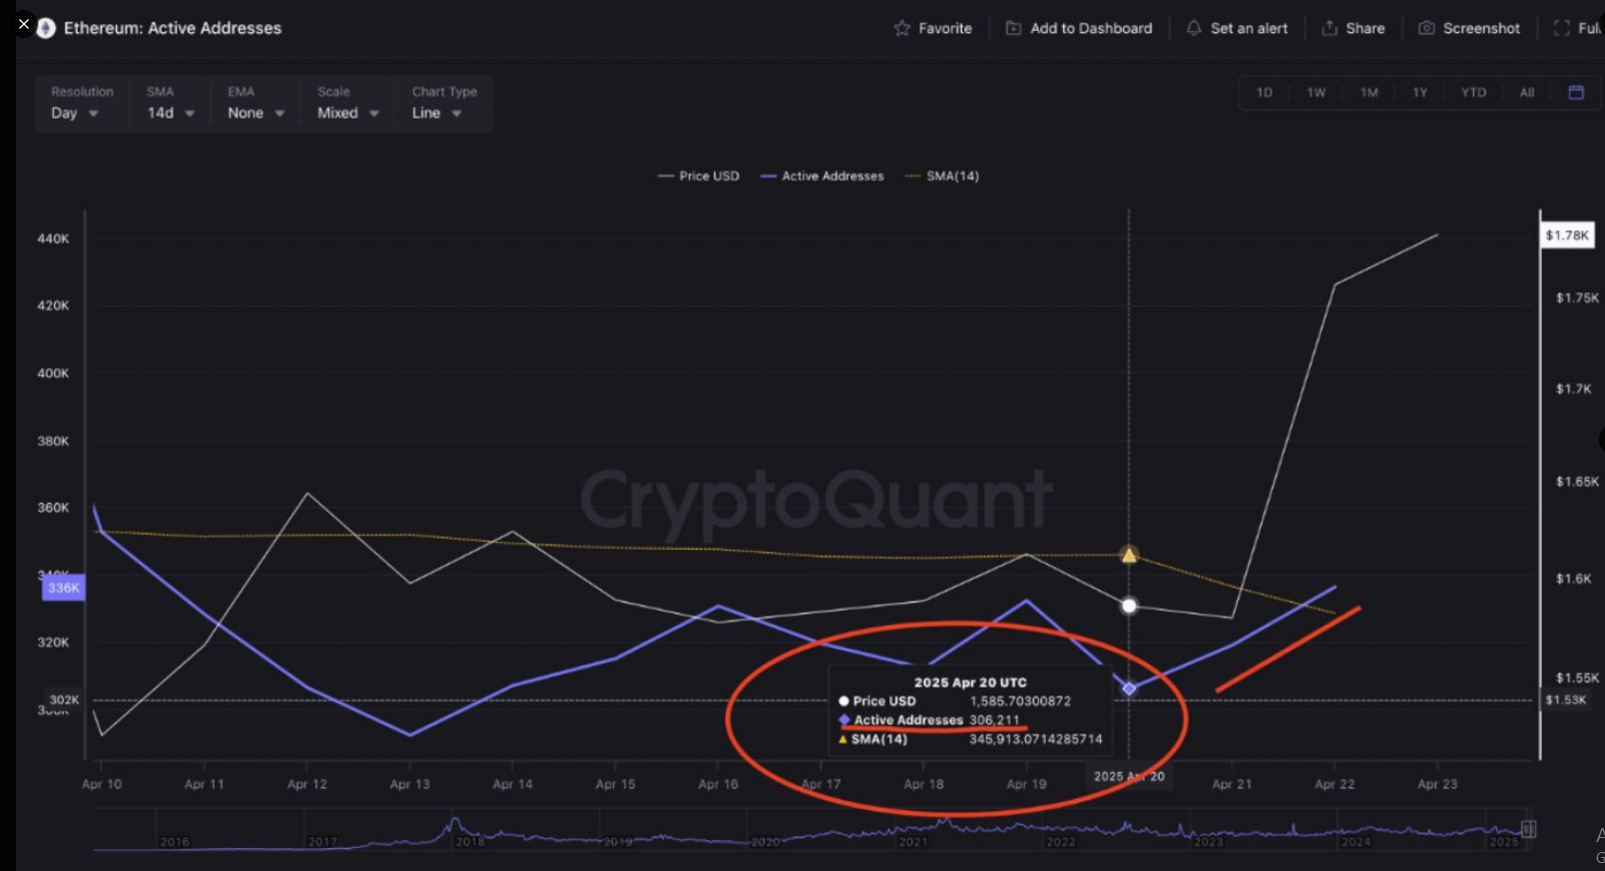Click the Screenshot camera icon
Screen dimensions: 1605x871
point(1426,28)
